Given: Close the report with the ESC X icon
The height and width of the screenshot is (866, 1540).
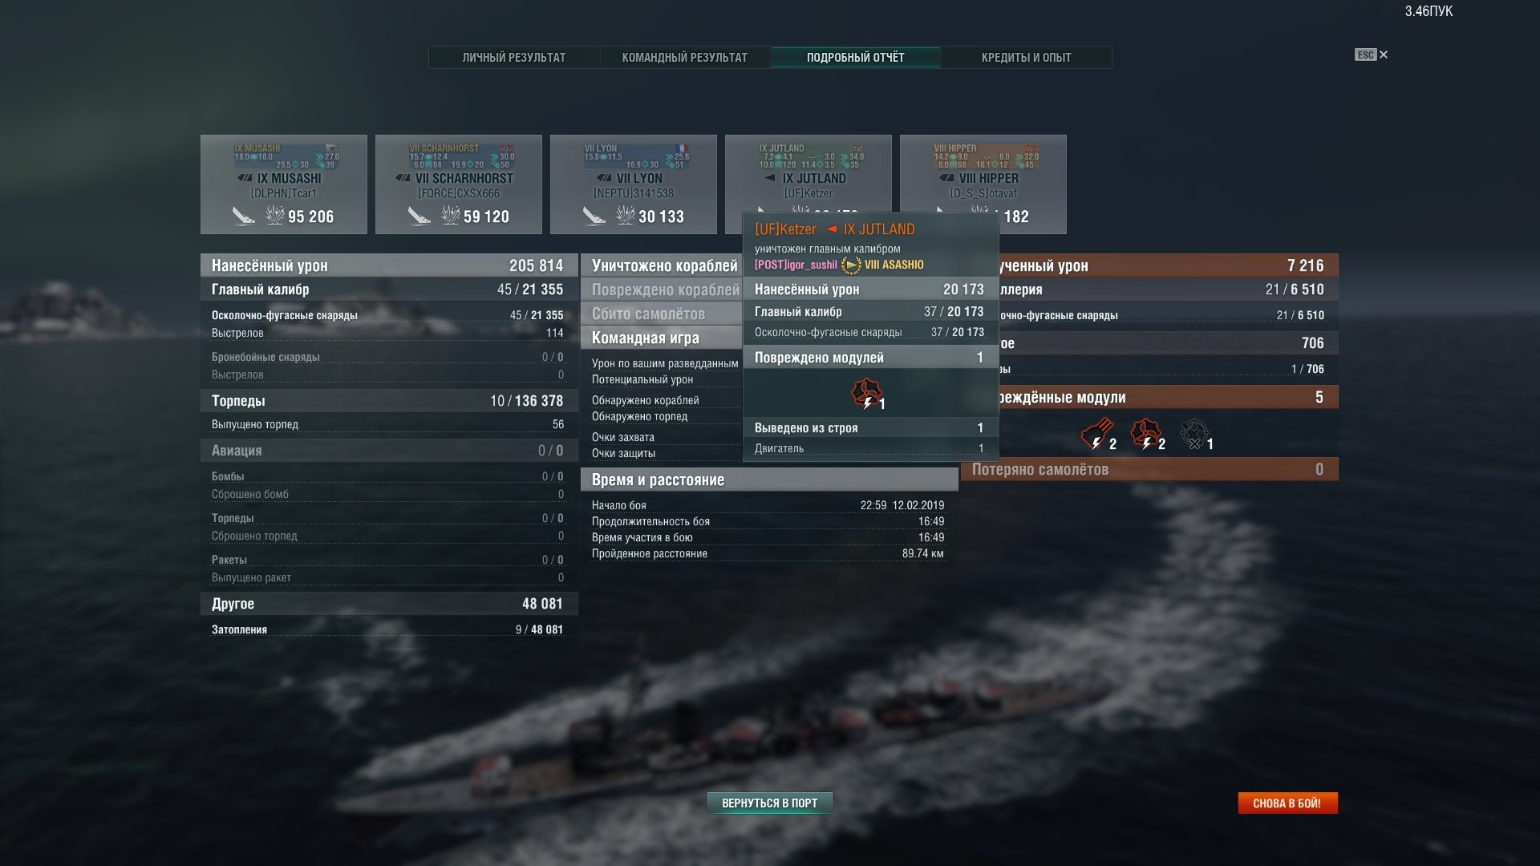Looking at the screenshot, I should tap(1372, 55).
